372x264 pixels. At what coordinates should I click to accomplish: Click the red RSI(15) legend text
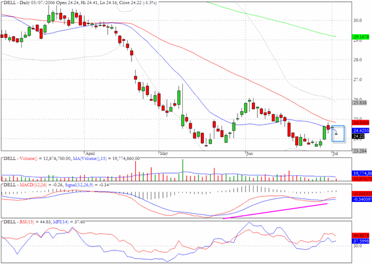pyautogui.click(x=27, y=222)
